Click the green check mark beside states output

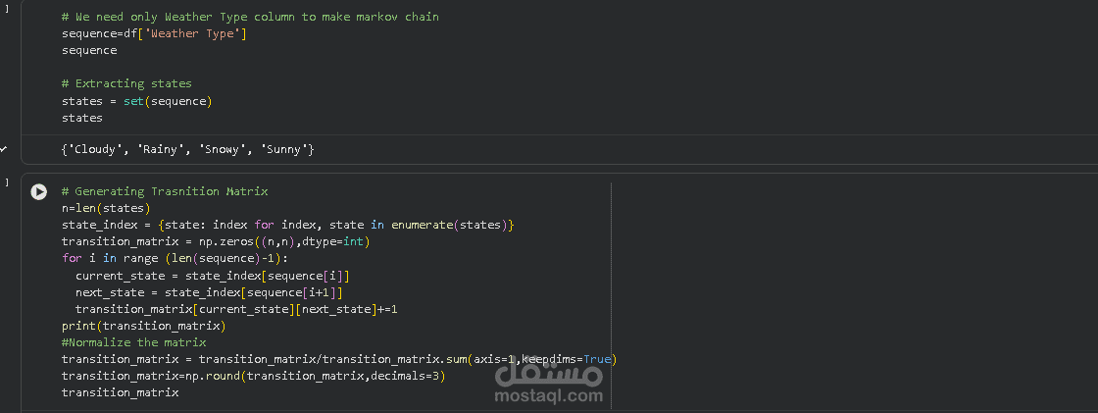click(x=4, y=149)
